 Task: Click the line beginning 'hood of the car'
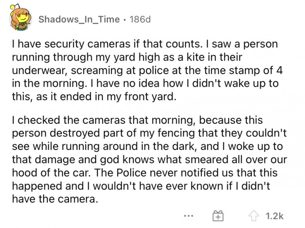(x=145, y=173)
